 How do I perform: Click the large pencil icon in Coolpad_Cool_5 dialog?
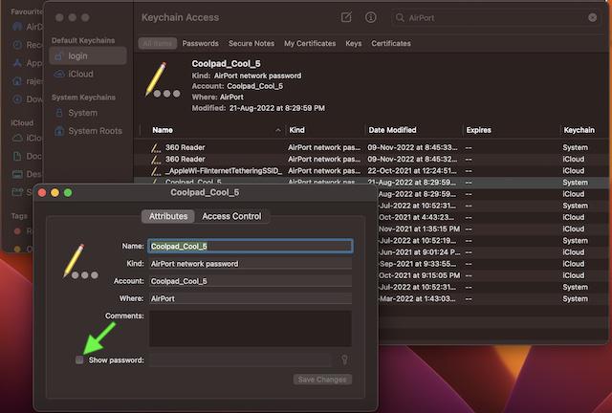point(80,262)
